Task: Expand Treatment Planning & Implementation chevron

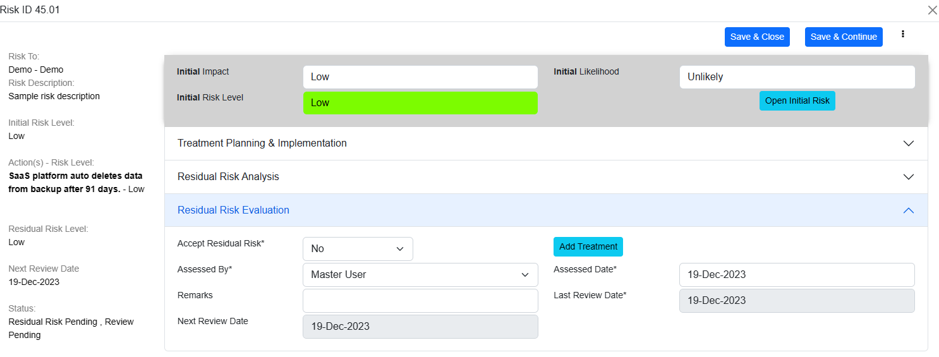Action: coord(908,143)
